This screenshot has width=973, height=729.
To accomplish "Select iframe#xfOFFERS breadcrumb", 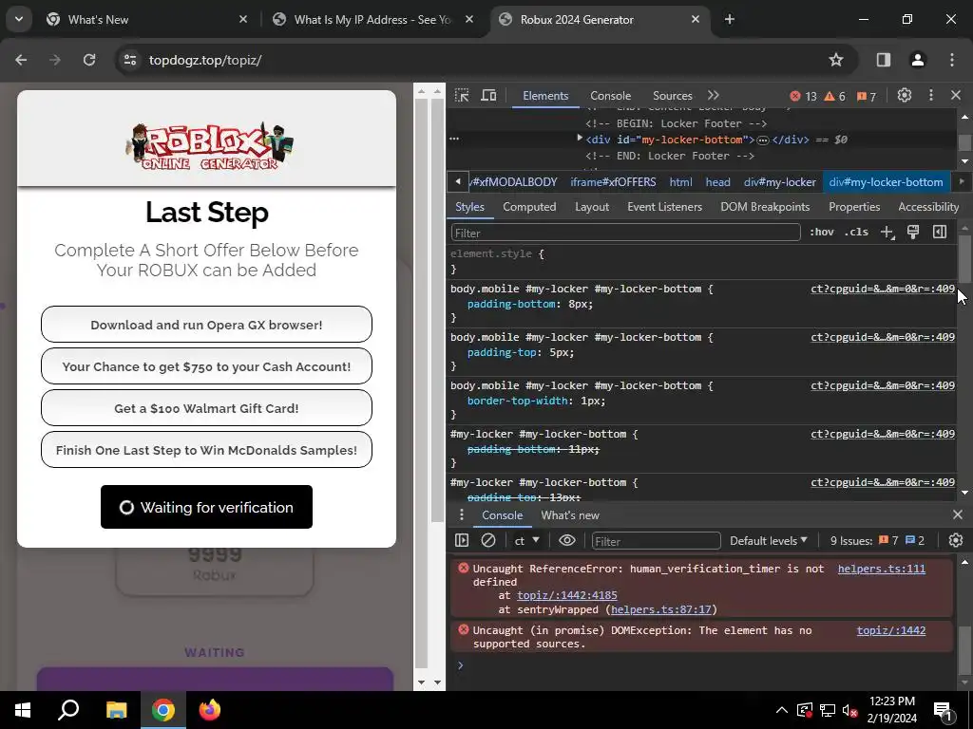I will pyautogui.click(x=613, y=182).
